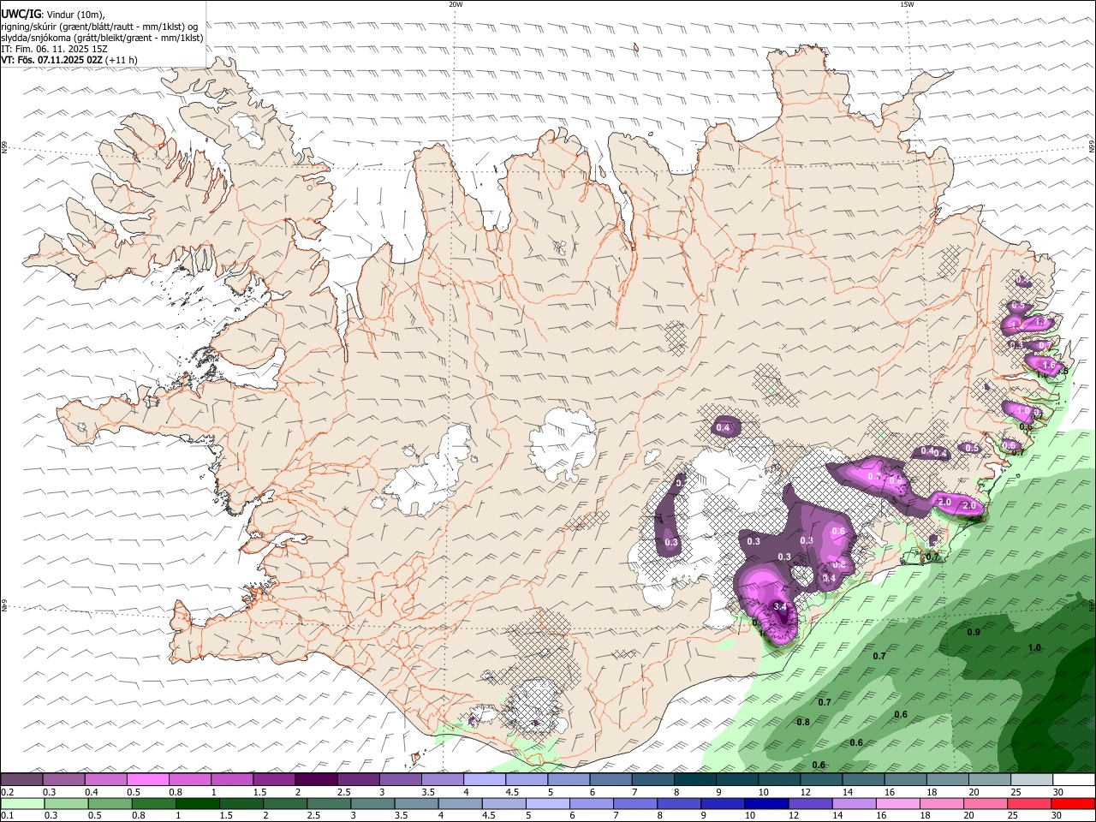Select the light periwinkle 5 swatch in bottom legend row

(x=548, y=804)
